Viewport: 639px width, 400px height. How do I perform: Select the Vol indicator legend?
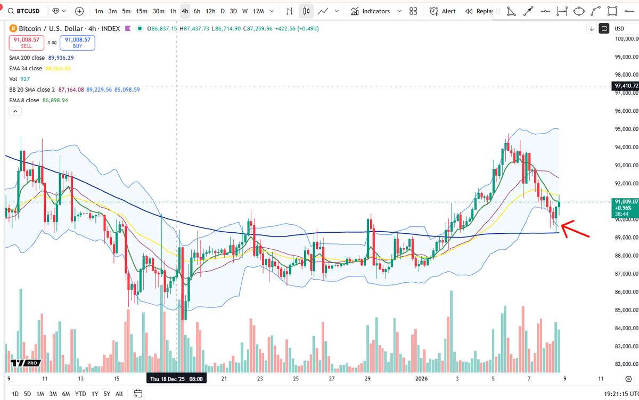point(20,79)
